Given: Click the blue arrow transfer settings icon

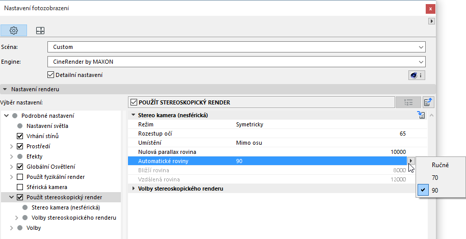Looking at the screenshot, I should pos(428,102).
